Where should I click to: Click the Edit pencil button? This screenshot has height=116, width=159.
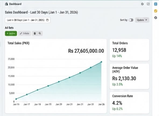tap(24, 33)
